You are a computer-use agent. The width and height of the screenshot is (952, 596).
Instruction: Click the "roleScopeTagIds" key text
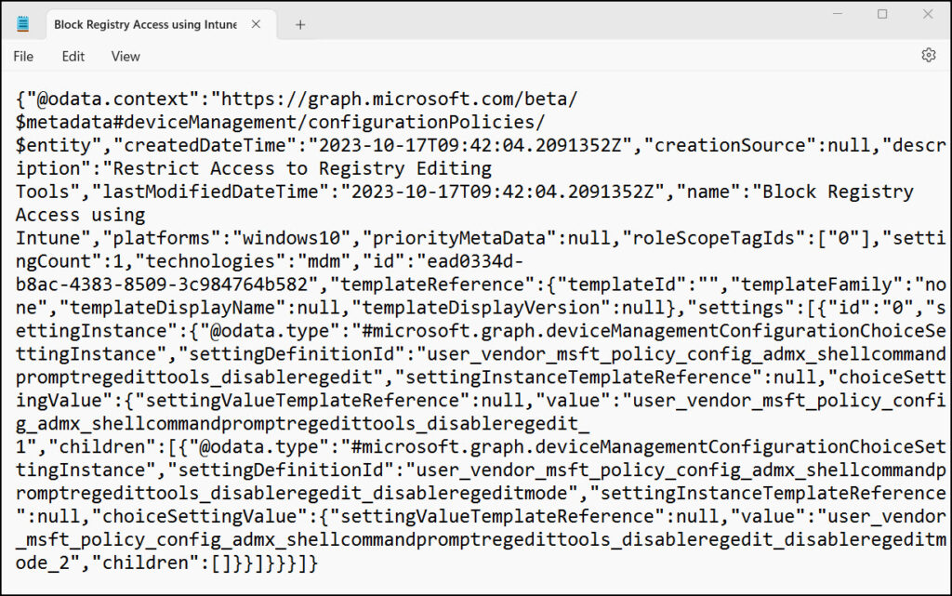point(713,238)
